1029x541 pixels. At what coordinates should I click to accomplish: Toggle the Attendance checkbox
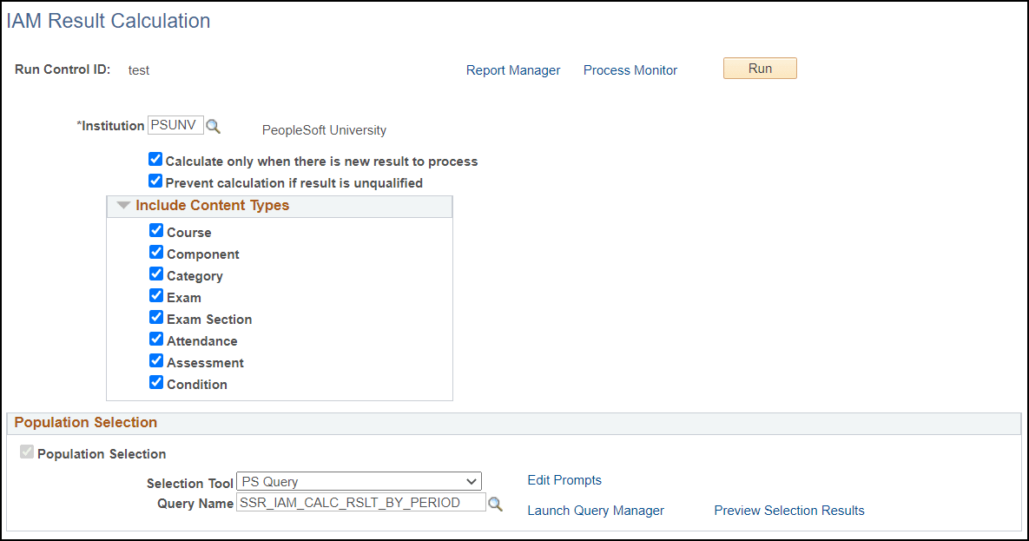pyautogui.click(x=155, y=339)
